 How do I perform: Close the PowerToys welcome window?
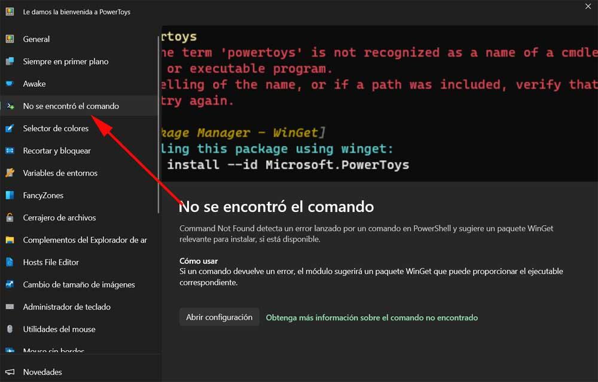click(x=588, y=7)
